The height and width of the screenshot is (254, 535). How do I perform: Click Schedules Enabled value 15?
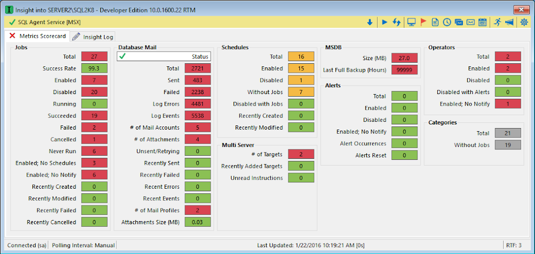tap(301, 68)
